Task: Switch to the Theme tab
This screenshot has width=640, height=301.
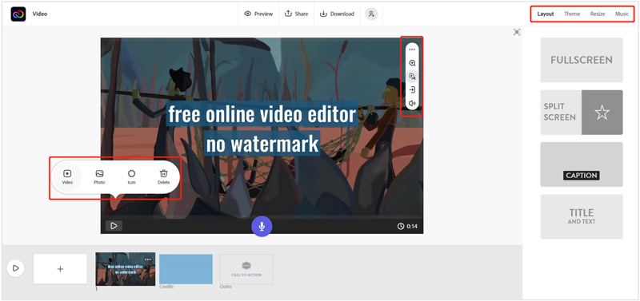Action: click(x=572, y=14)
